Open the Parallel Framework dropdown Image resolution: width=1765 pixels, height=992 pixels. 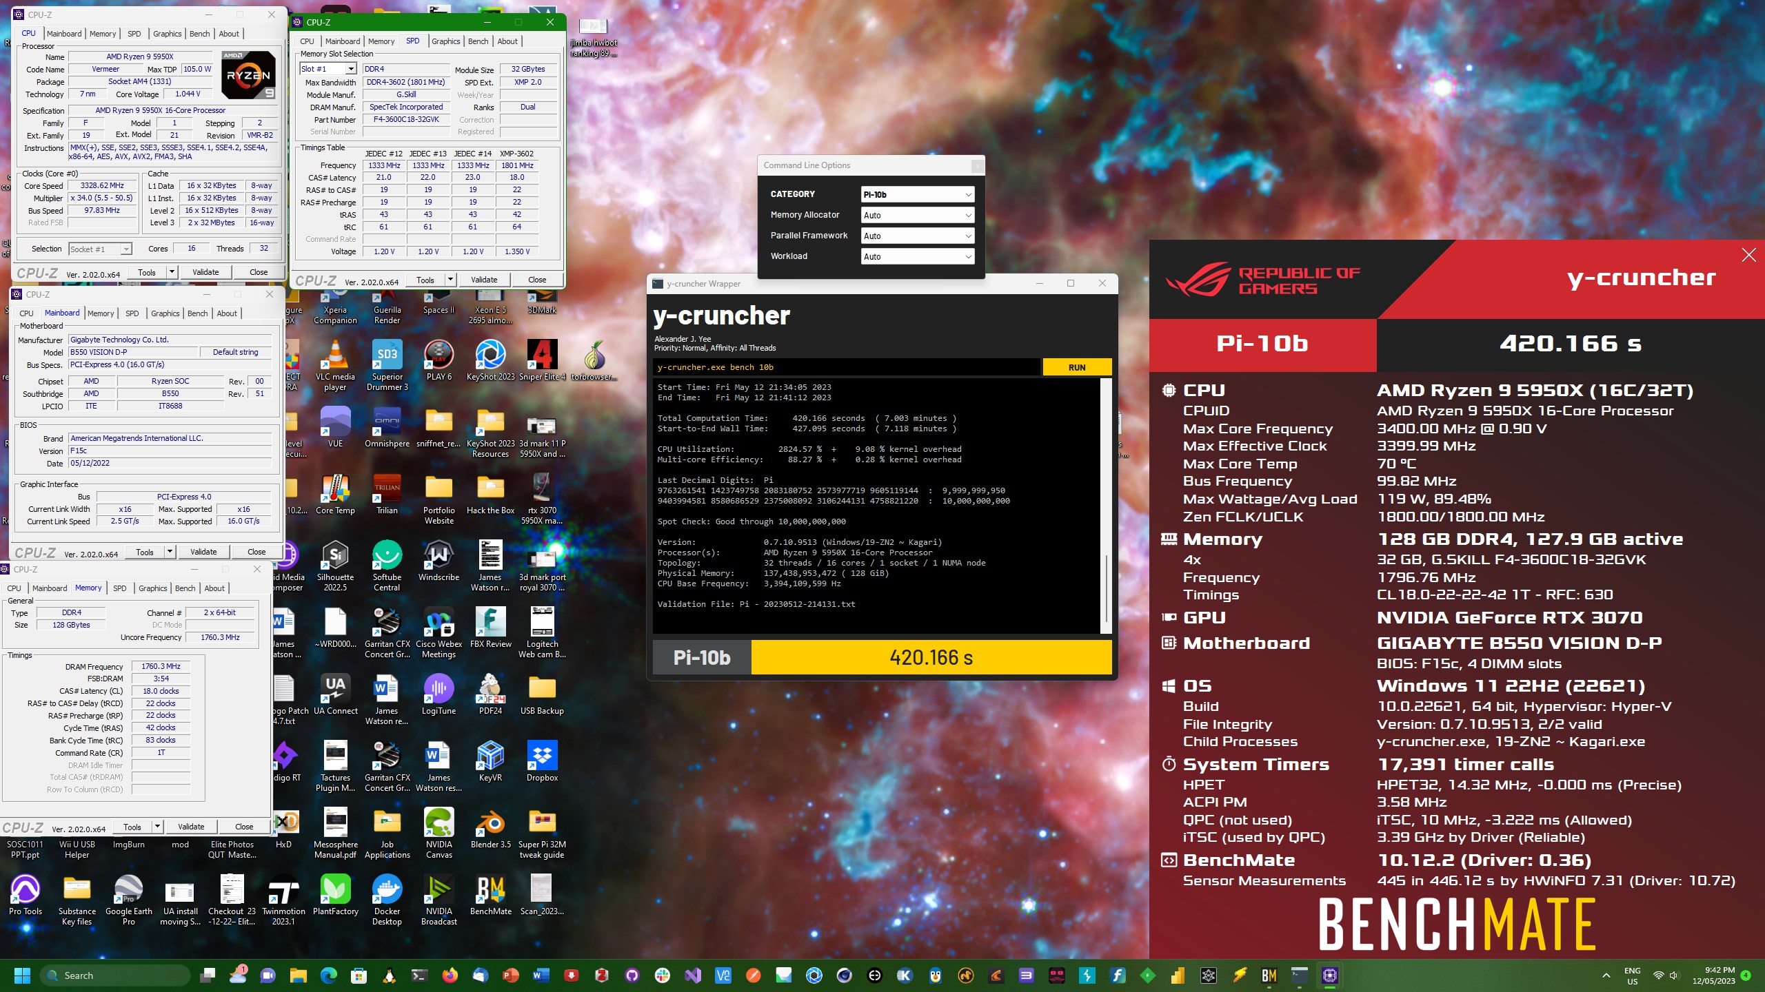(917, 236)
